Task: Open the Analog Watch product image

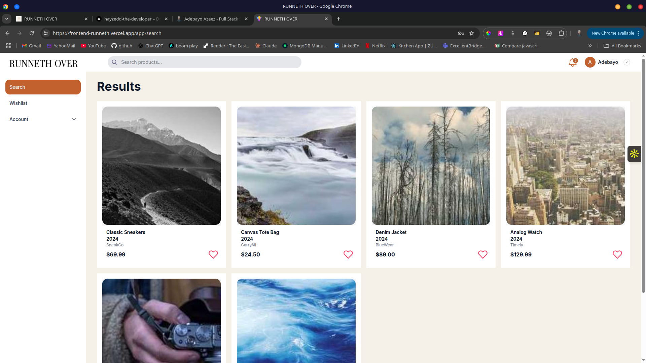Action: pos(565,166)
